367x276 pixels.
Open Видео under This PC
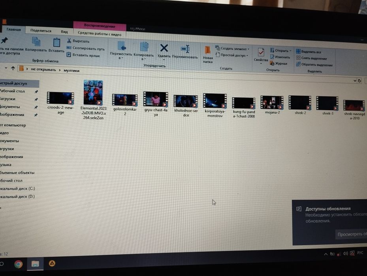[x=5, y=133]
